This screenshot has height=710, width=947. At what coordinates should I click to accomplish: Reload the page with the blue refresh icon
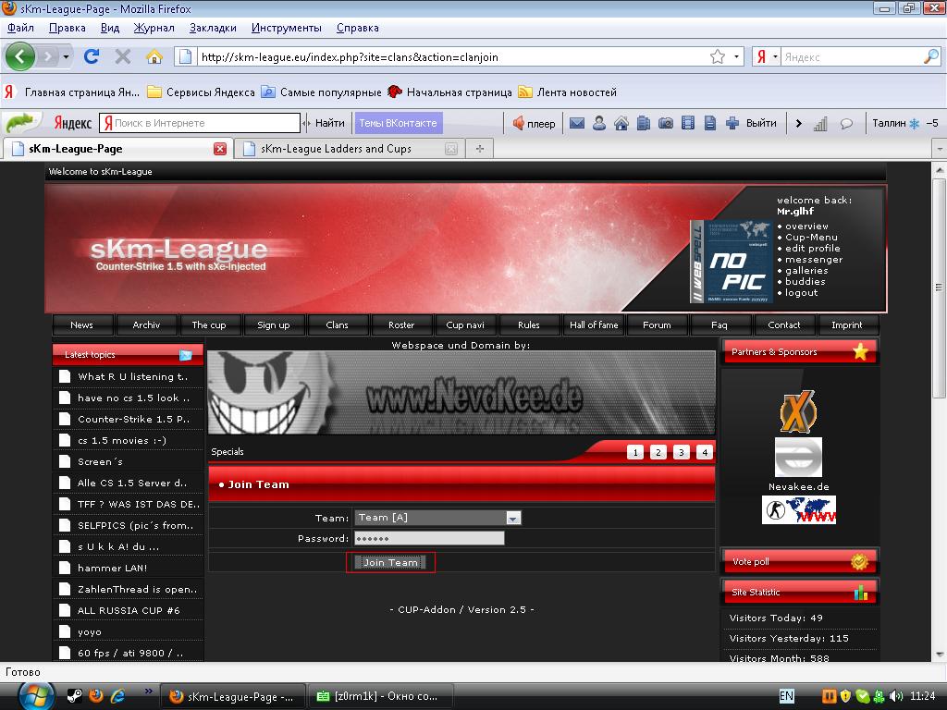[x=92, y=56]
